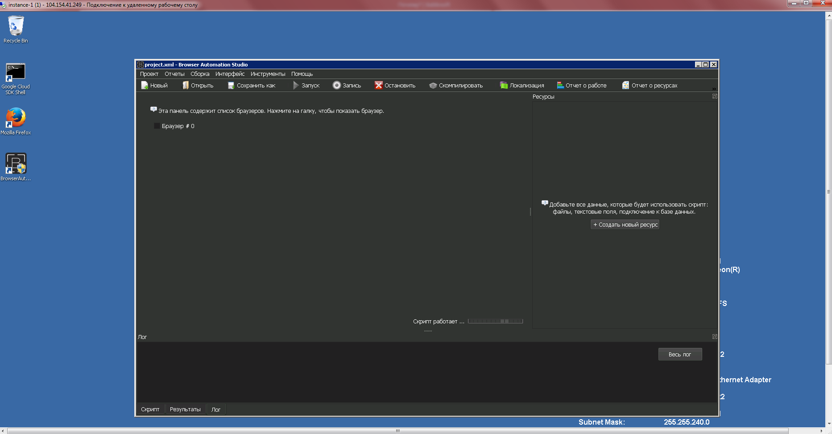
Task: Open the Инструменты menu
Action: [x=268, y=74]
